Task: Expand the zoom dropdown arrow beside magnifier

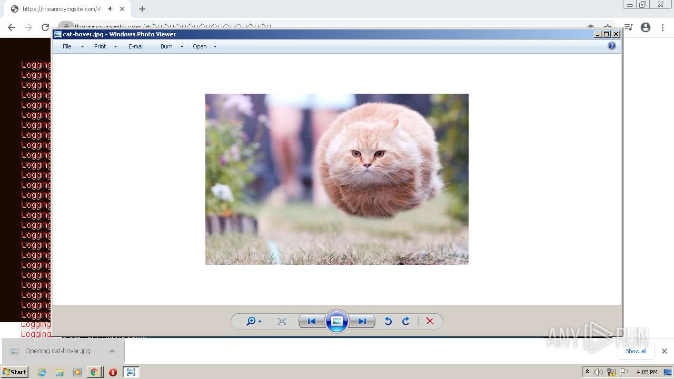Action: click(260, 322)
